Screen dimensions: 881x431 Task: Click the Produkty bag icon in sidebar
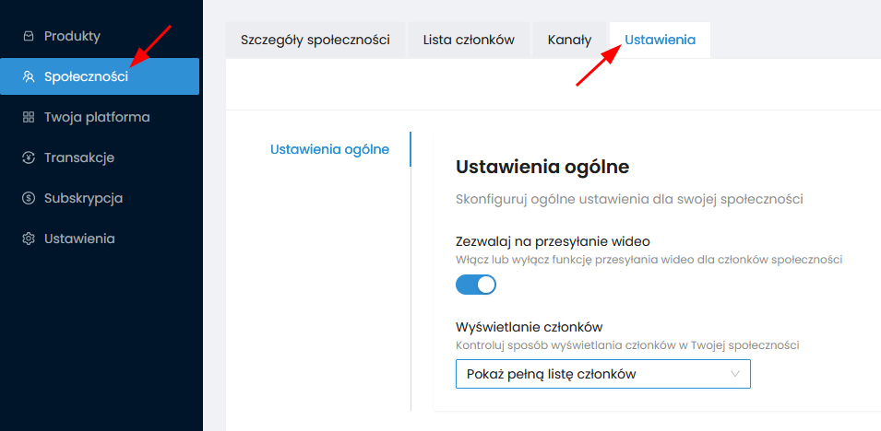tap(29, 36)
